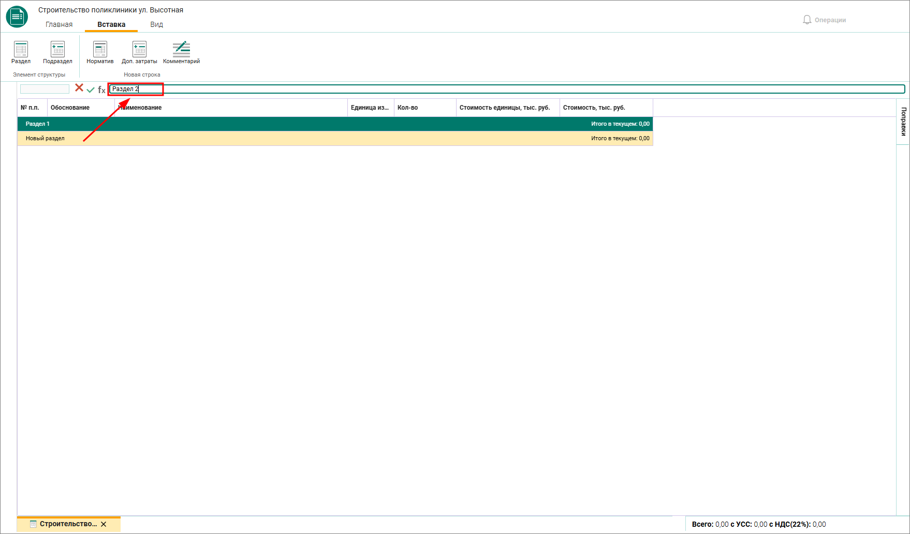Click the cell address box
910x534 pixels.
[x=45, y=89]
